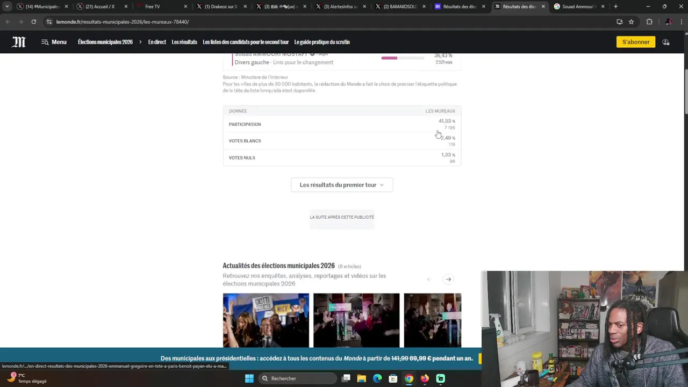Viewport: 688px width, 387px height.
Task: Open the account profile icon beside S'abonner
Action: (x=666, y=42)
